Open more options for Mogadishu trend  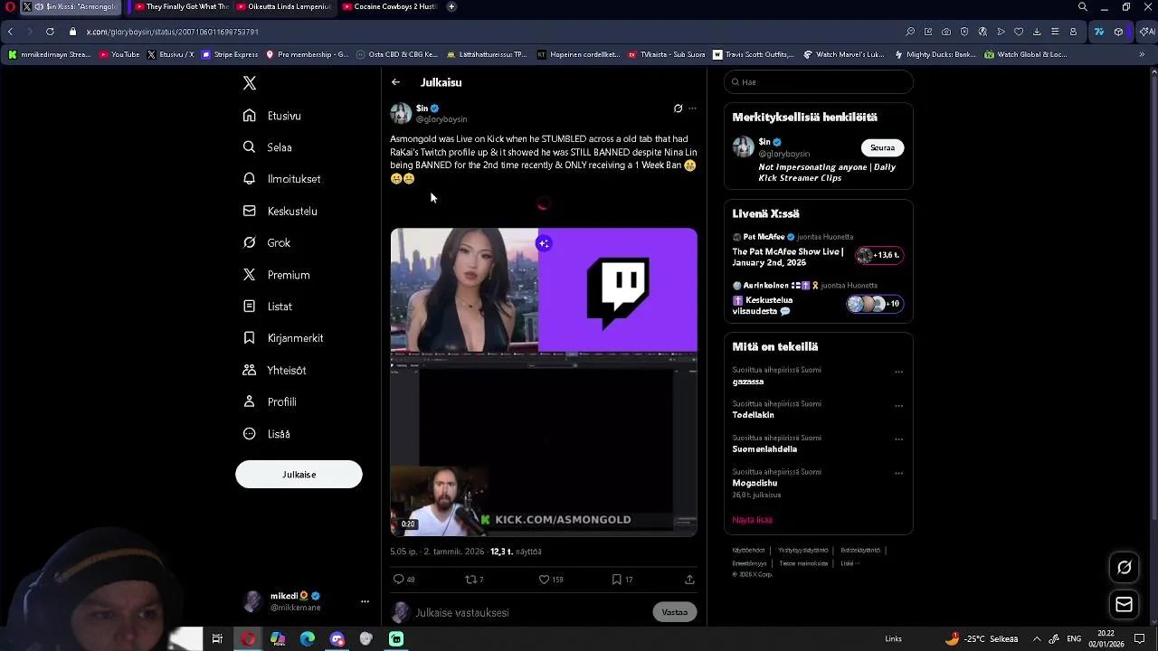coord(898,473)
